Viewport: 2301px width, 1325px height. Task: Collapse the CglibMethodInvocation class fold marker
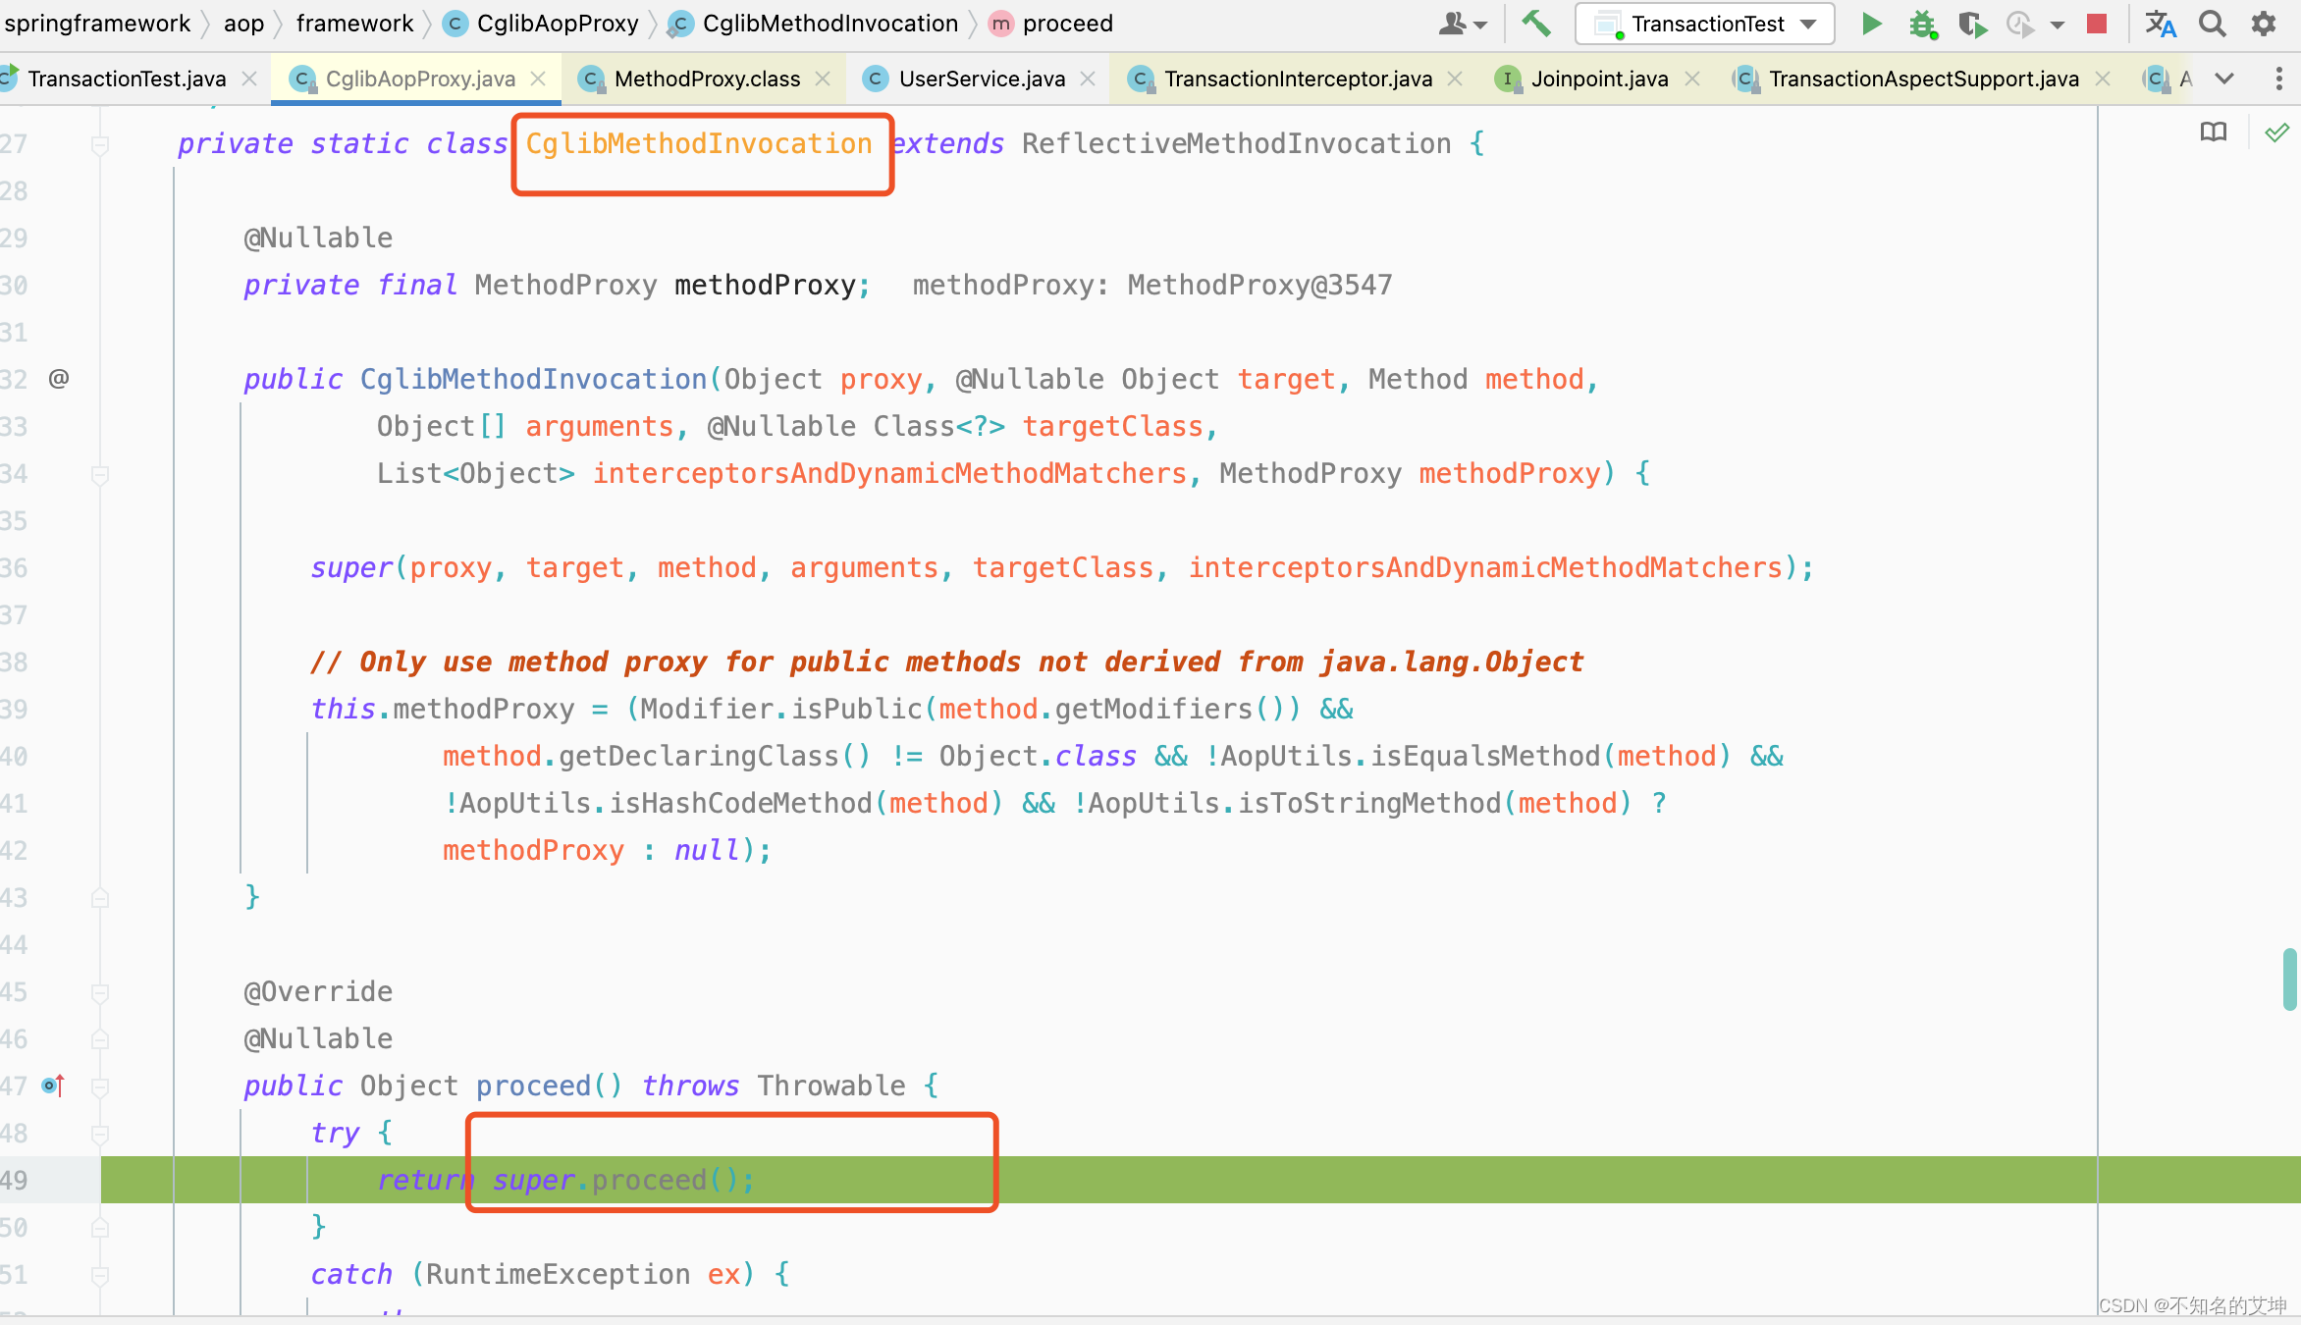[99, 145]
